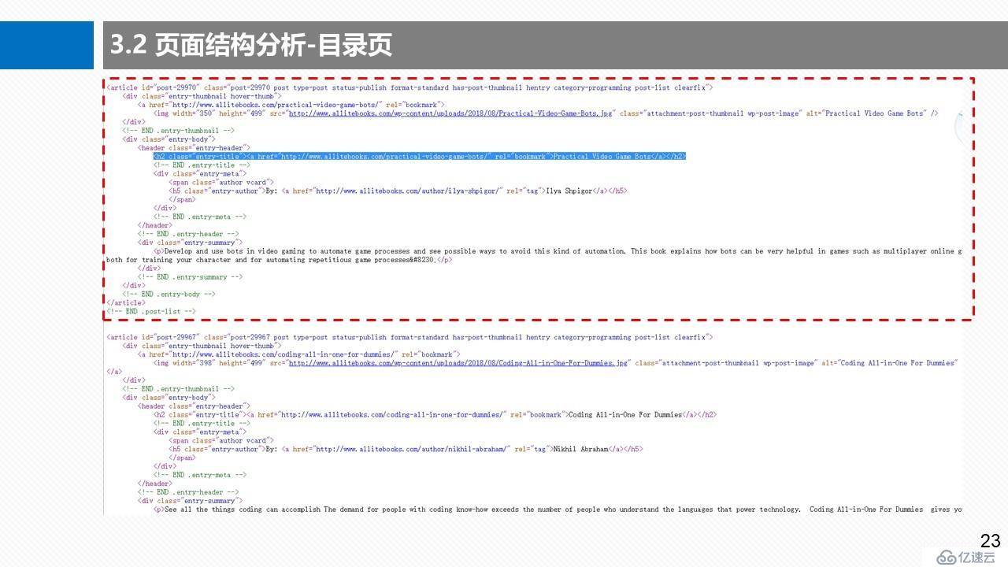
Task: Click the alt text 'Practical Video Game Bots' in the first img tag
Action: (x=874, y=113)
